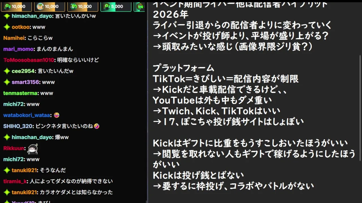
Task: Click overlay line YouTubeは外も中もダメ重い
Action: tap(212, 100)
